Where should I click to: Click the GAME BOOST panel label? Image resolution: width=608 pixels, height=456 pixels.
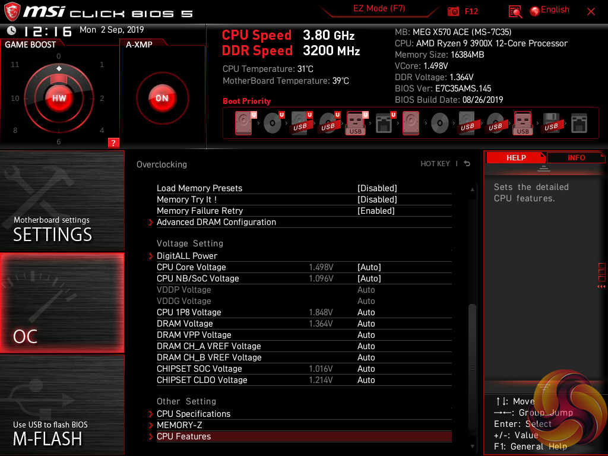click(x=30, y=45)
